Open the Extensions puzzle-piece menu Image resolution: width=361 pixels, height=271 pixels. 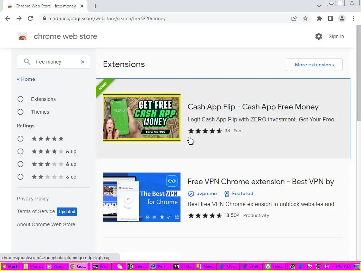[x=319, y=18]
